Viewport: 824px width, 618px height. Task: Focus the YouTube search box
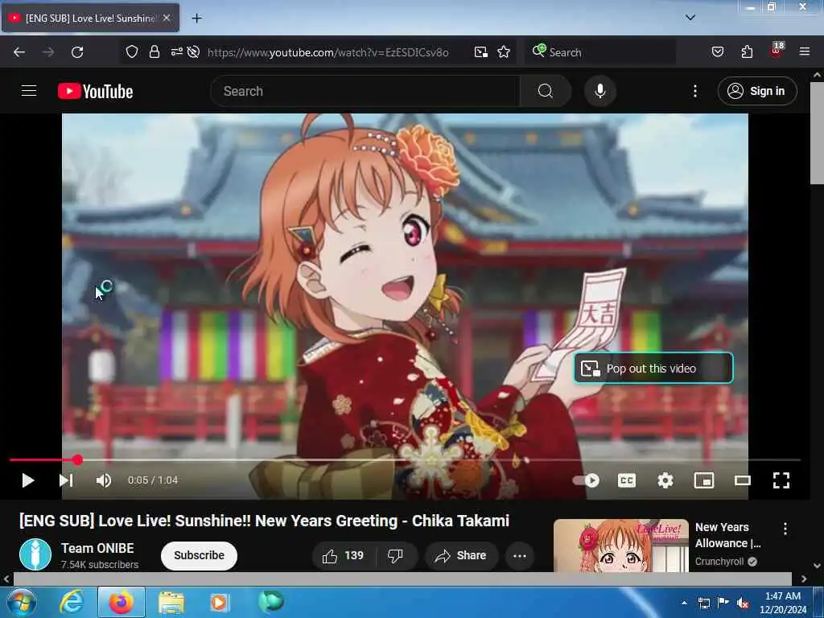coord(365,91)
